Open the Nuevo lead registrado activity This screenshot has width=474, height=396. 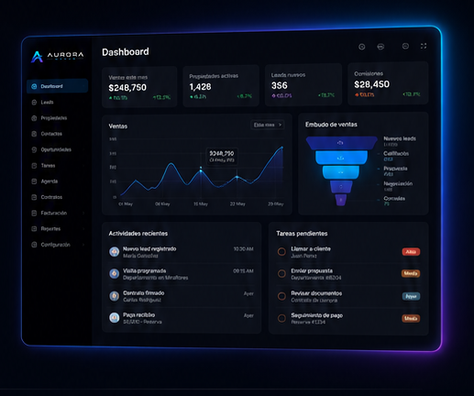pyautogui.click(x=182, y=252)
